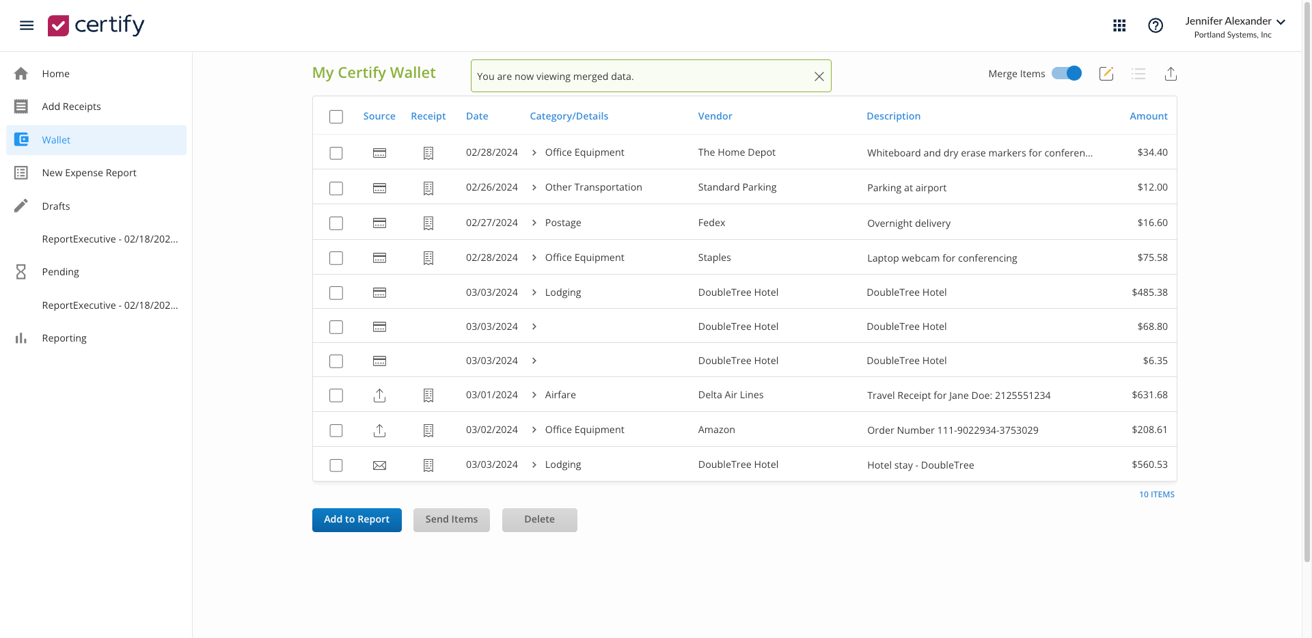Image resolution: width=1312 pixels, height=638 pixels.
Task: Disable the Merge Items toggle
Action: point(1066,73)
